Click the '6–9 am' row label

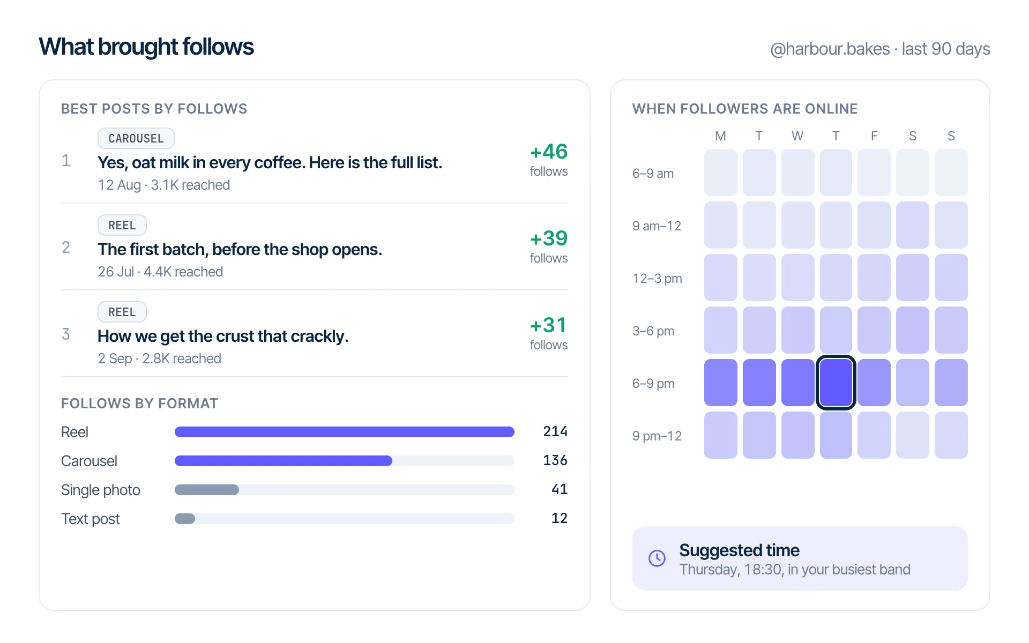click(x=653, y=173)
